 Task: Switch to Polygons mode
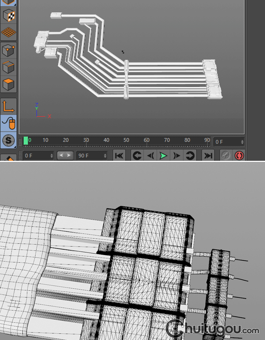click(x=8, y=84)
